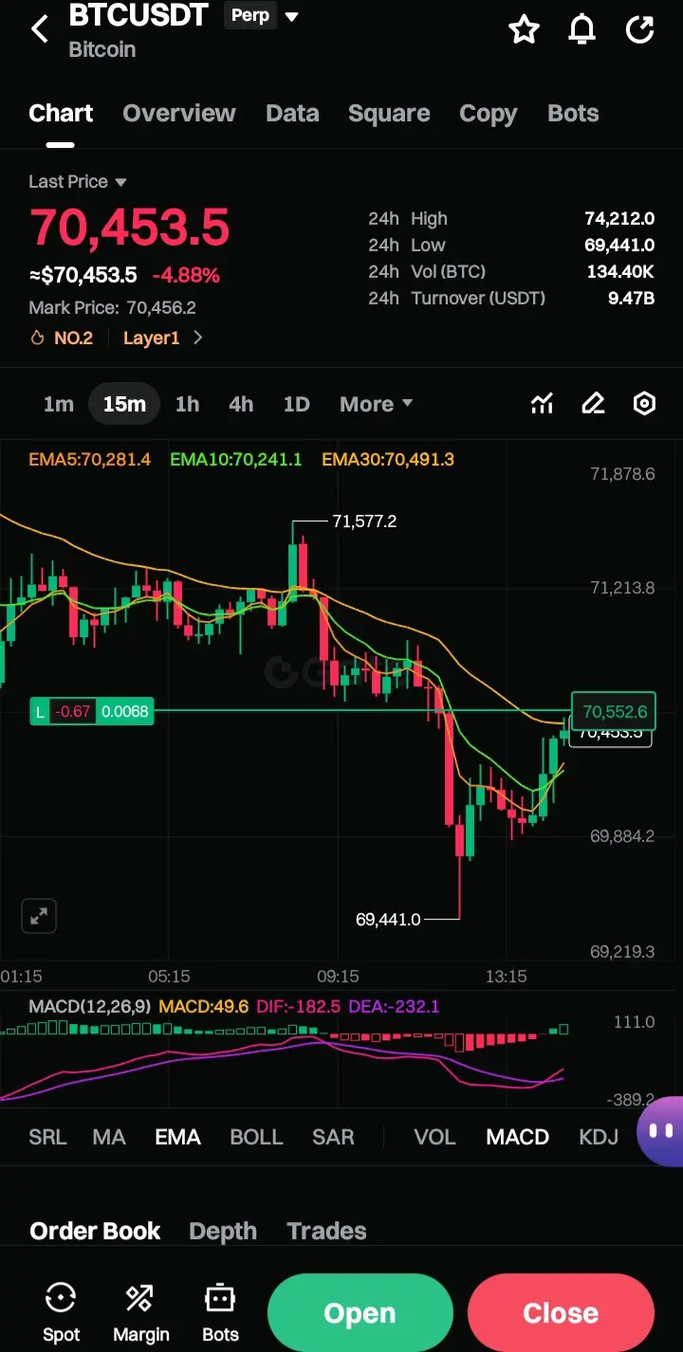Expand the More timeframes dropdown

[376, 404]
